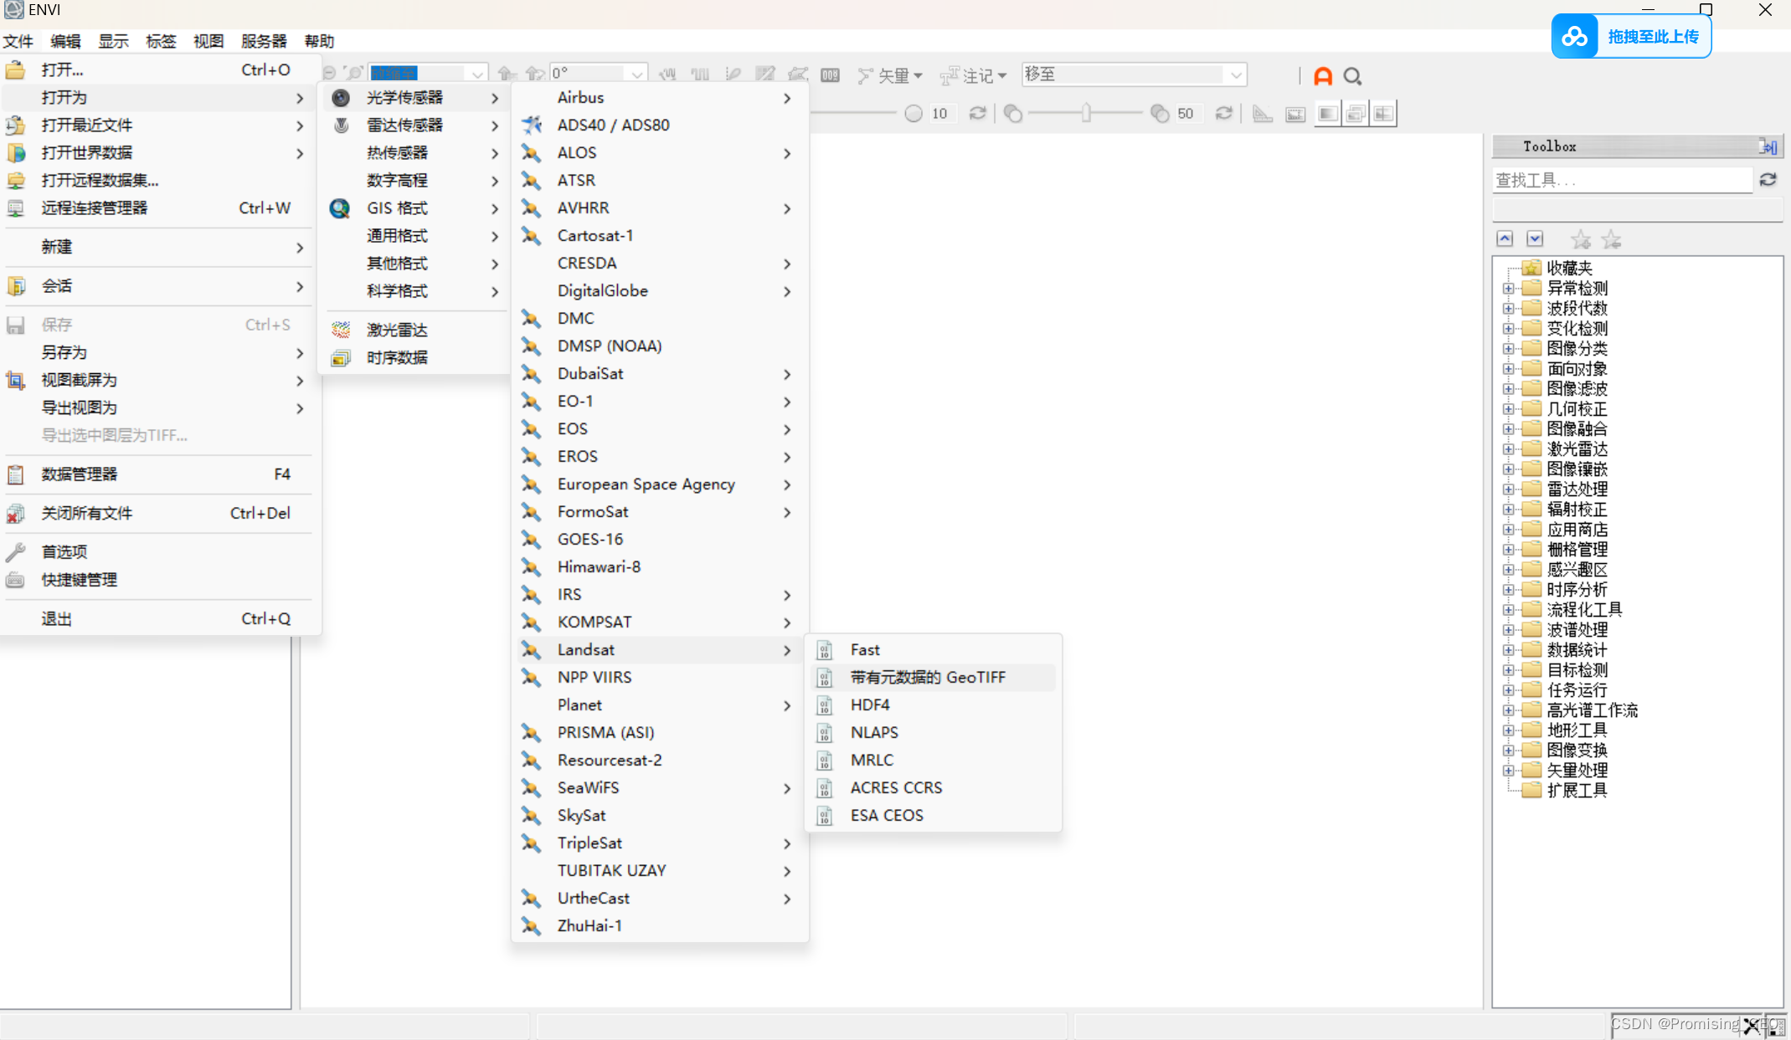Select 带有元数据的 GeoTIFF Landsat format
Screen dimensions: 1791x1040
927,677
